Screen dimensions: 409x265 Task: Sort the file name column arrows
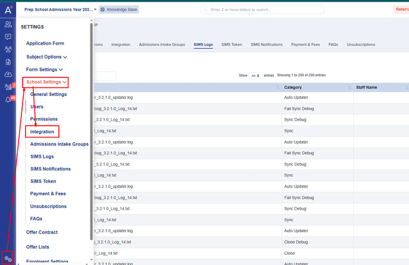[x=278, y=88]
